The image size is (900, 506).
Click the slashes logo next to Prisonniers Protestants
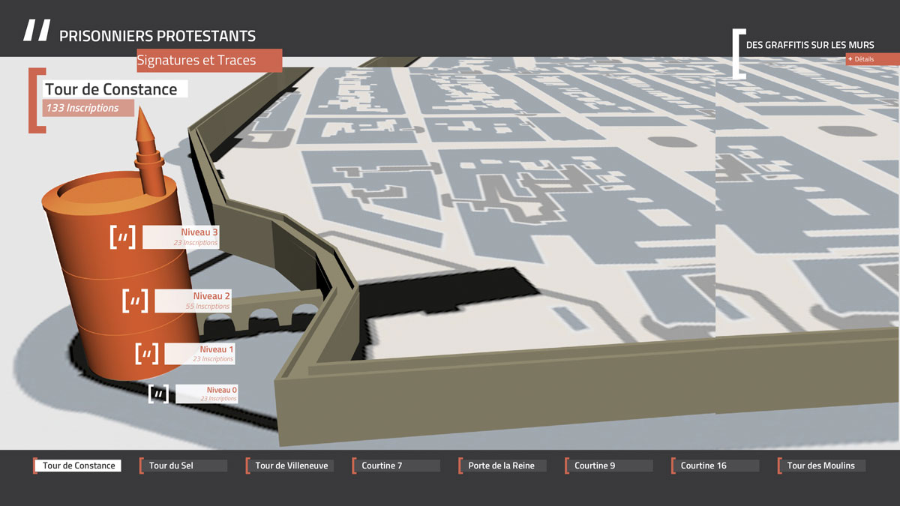click(x=37, y=31)
